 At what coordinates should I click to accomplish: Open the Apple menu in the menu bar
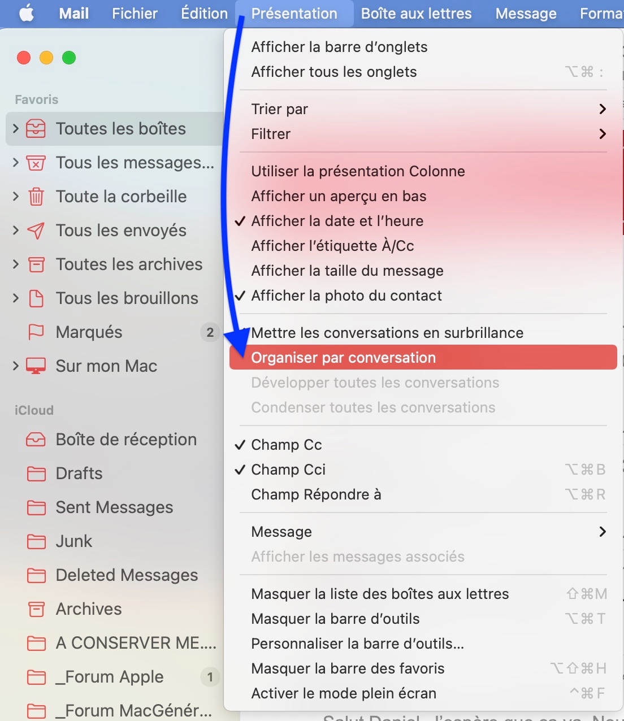pos(27,13)
